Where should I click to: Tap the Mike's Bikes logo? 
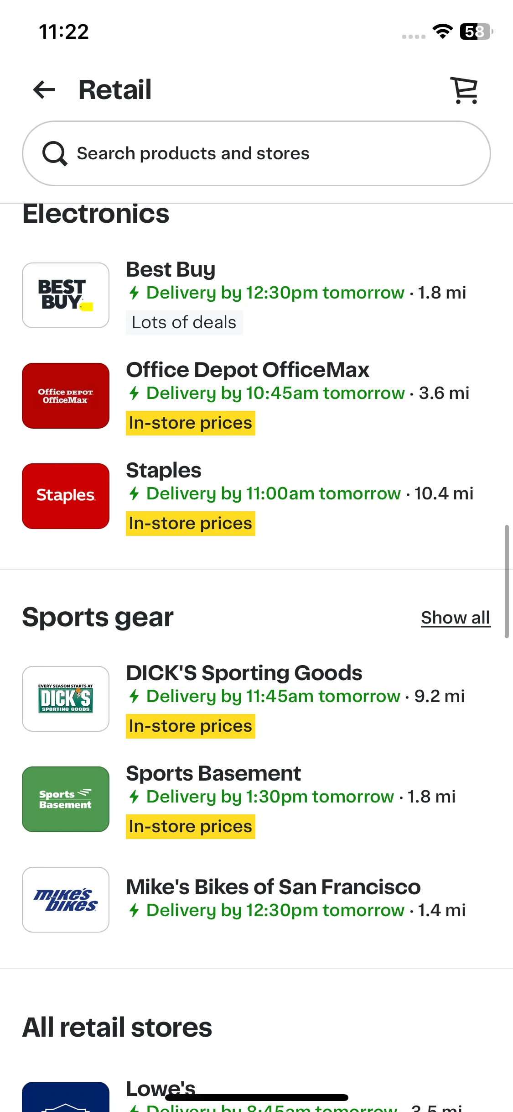point(66,900)
